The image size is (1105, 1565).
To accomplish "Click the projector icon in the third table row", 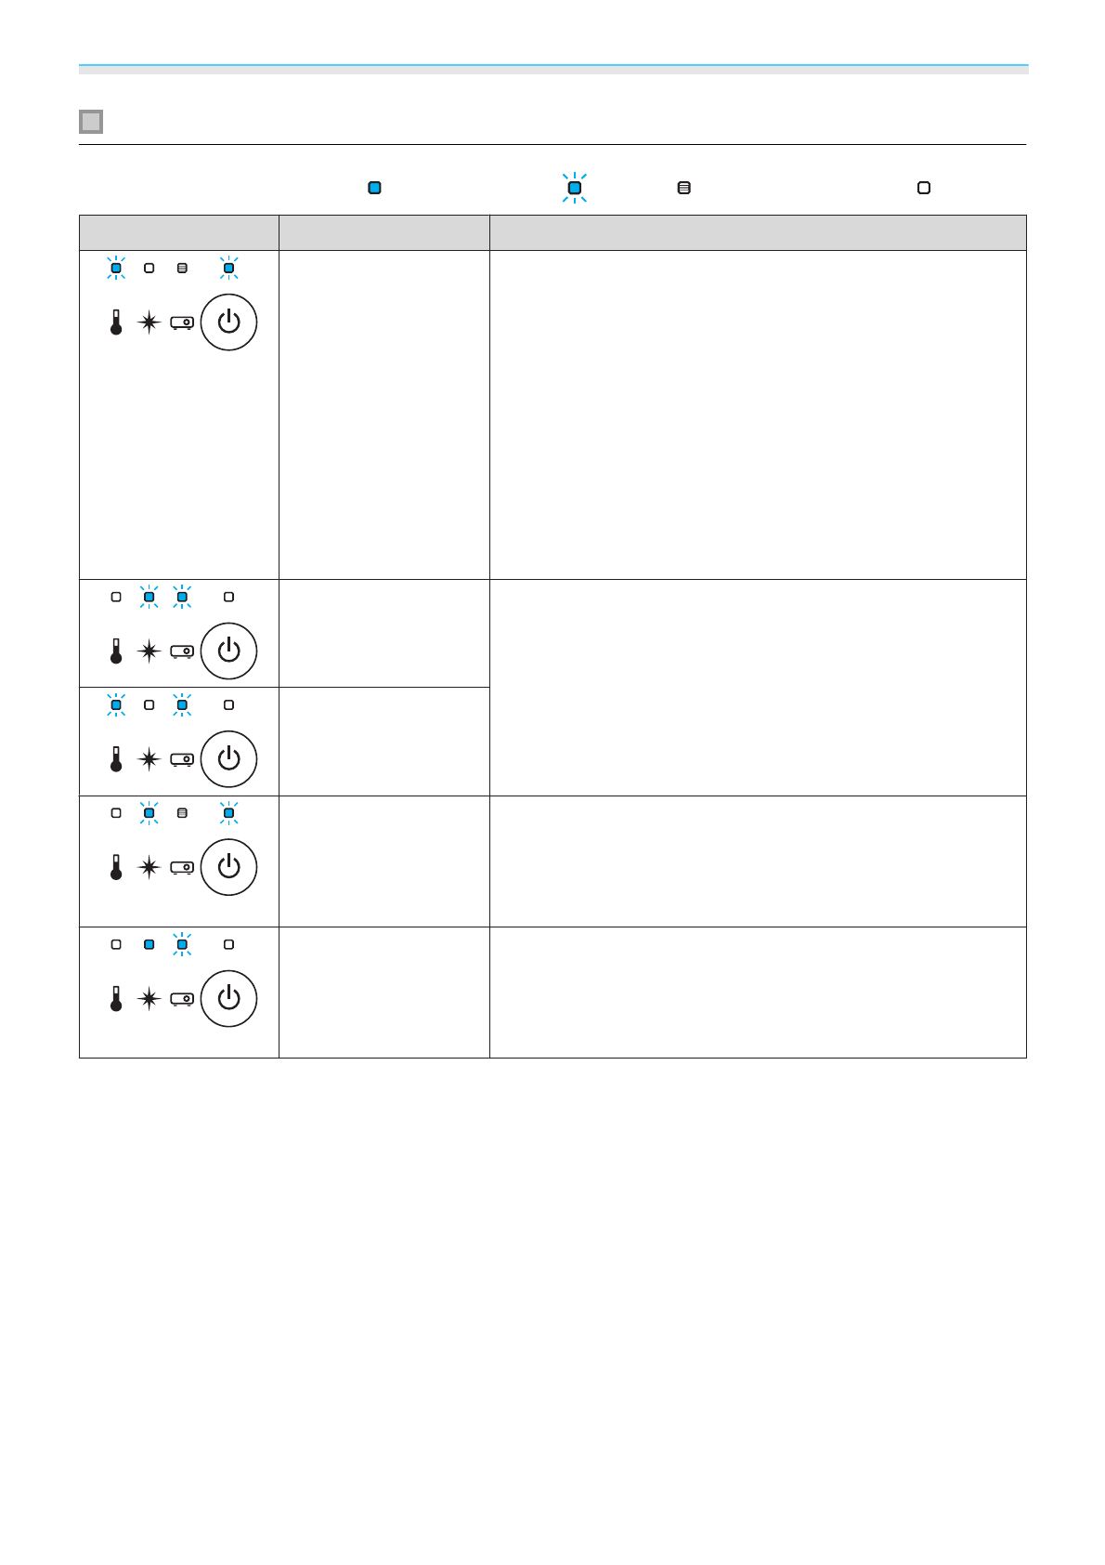I will [182, 759].
